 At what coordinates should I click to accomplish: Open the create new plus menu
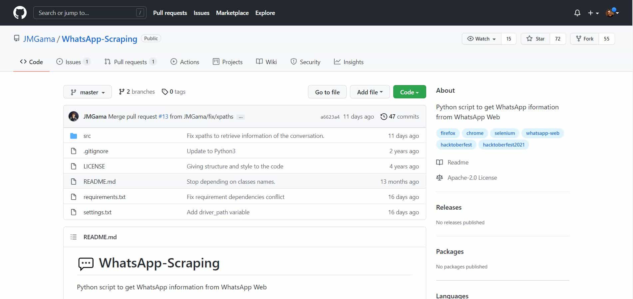point(593,13)
